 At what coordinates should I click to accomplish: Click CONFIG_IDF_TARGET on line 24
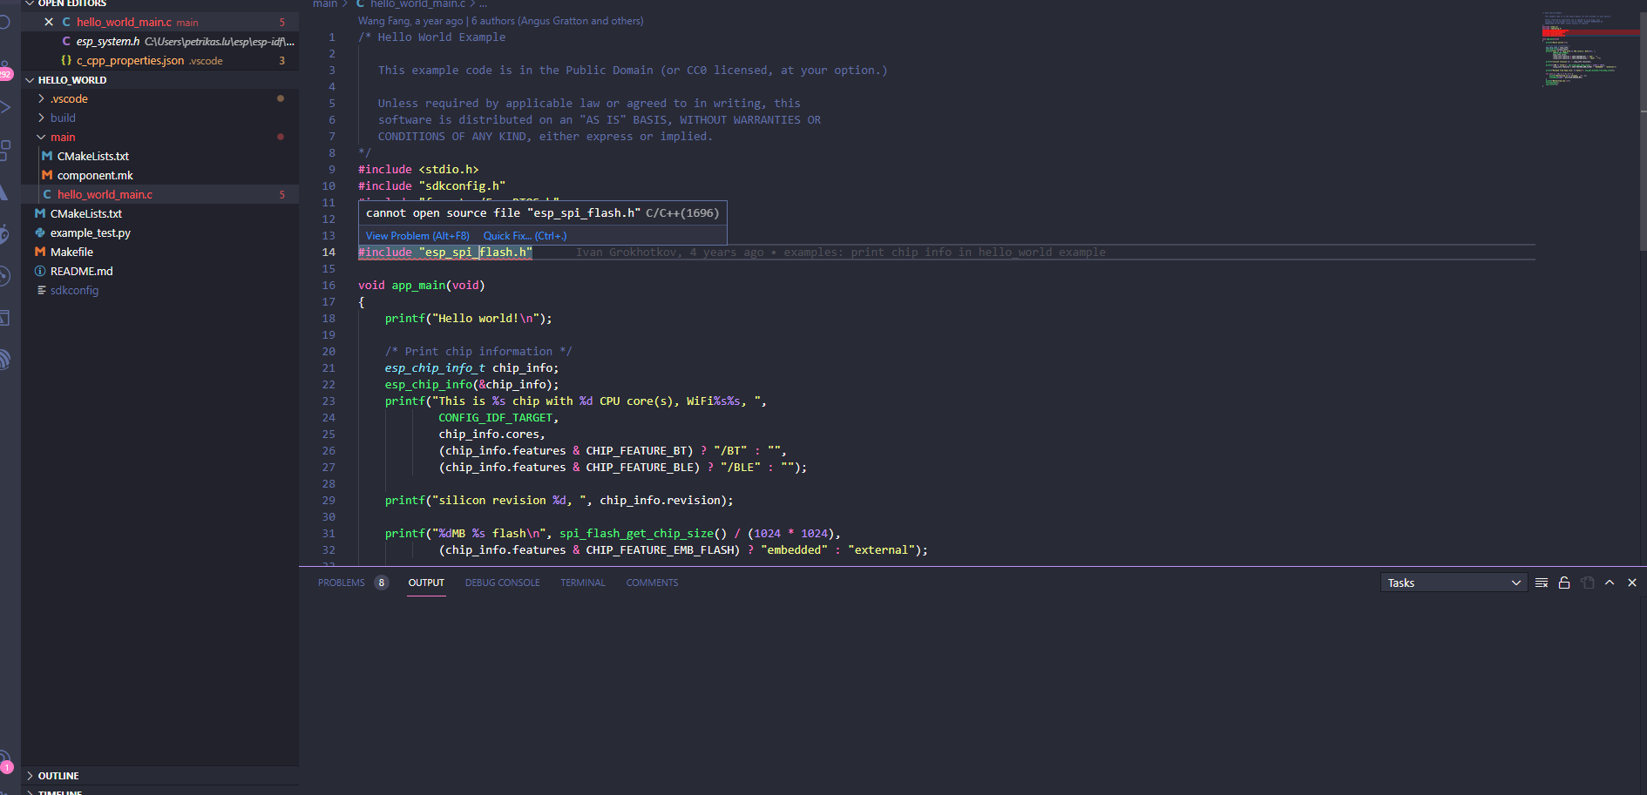(x=495, y=418)
